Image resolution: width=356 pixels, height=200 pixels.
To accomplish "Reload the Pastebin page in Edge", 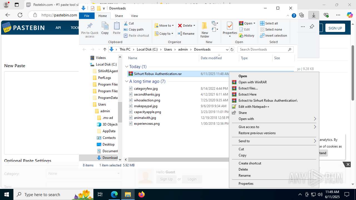I will point(20,15).
